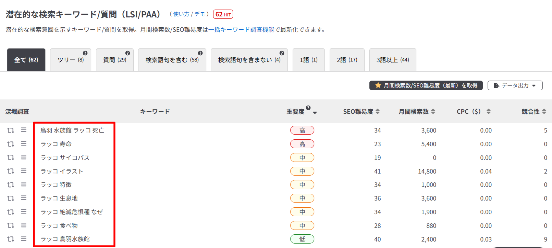Image resolution: width=552 pixels, height=248 pixels.
Task: Sort by 月間検索数 column
Action: (417, 112)
